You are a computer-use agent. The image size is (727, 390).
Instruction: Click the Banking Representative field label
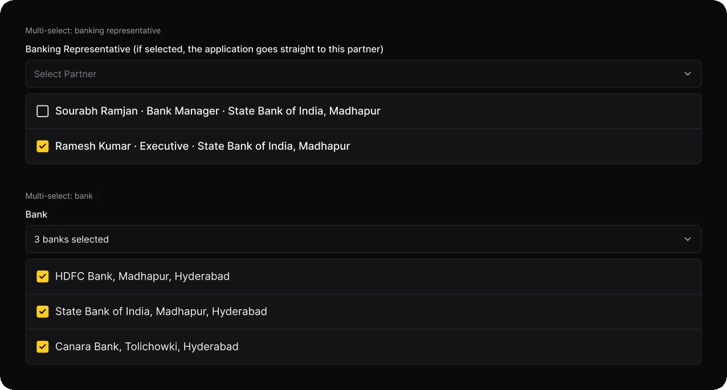205,49
